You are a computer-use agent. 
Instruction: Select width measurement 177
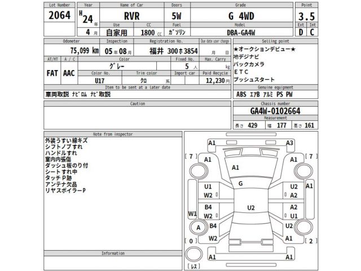281,125
